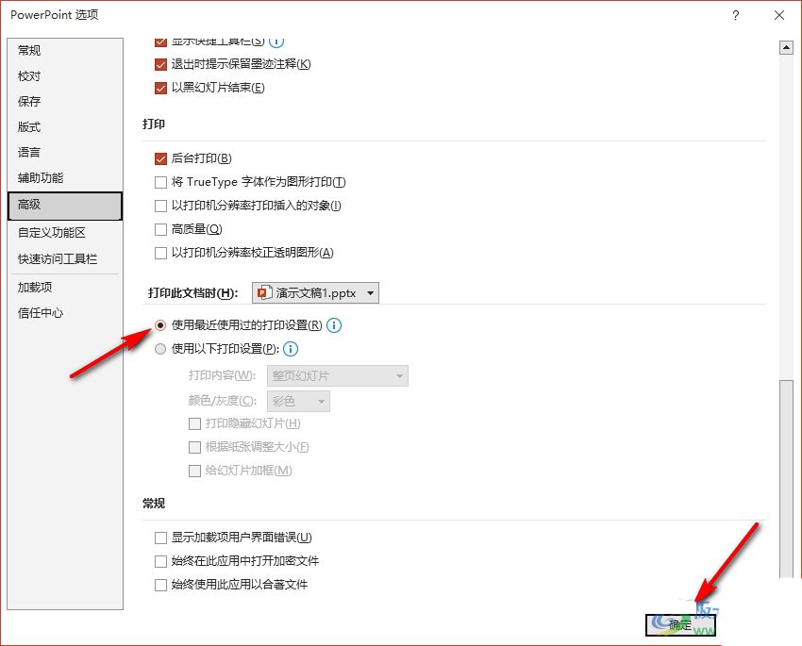Click the scrollbar up arrow
This screenshot has width=802, height=646.
coord(785,47)
